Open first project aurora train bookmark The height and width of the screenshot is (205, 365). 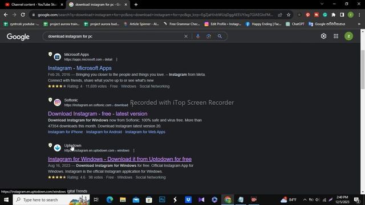tap(62, 24)
